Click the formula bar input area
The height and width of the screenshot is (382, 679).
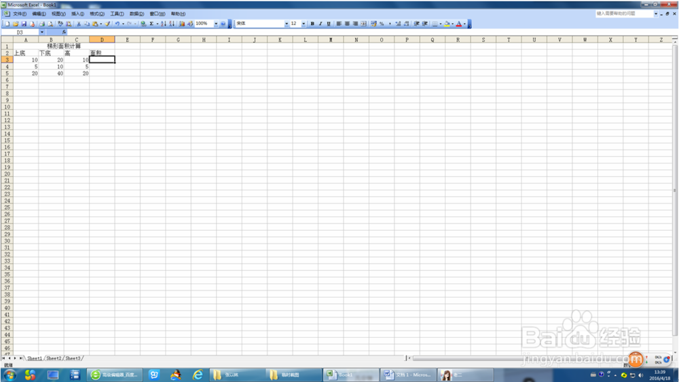click(372, 33)
